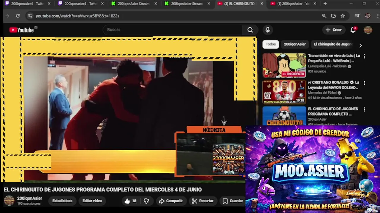Click the 19:18 duration label

click(x=300, y=101)
